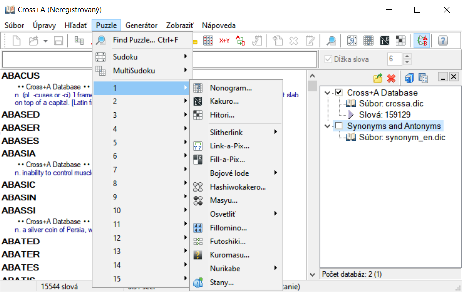Open the Generátor menu
The width and height of the screenshot is (462, 292).
141,25
